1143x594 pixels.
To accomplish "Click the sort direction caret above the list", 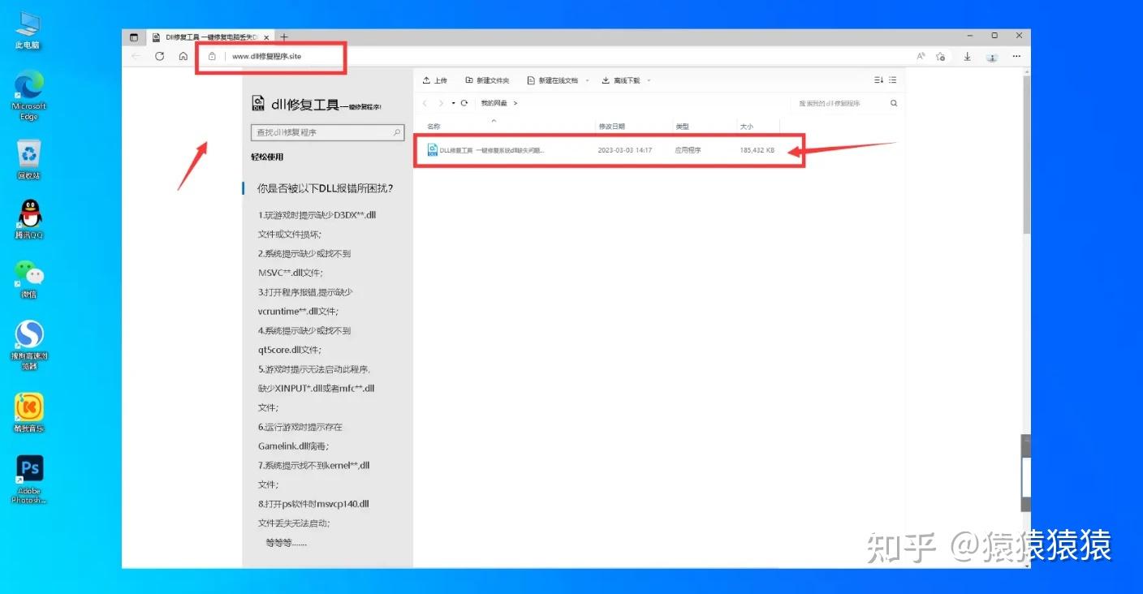I will [x=494, y=120].
